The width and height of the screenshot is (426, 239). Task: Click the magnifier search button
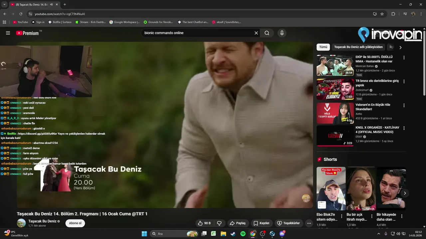(x=267, y=33)
